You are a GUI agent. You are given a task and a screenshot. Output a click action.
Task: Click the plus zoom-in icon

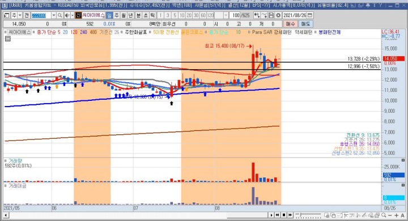(396, 215)
